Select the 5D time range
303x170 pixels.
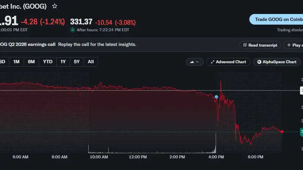tap(4, 62)
